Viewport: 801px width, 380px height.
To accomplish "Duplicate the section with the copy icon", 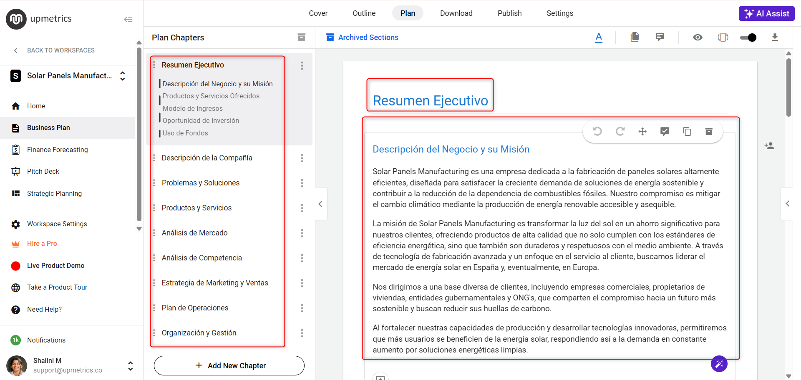I will click(x=687, y=132).
